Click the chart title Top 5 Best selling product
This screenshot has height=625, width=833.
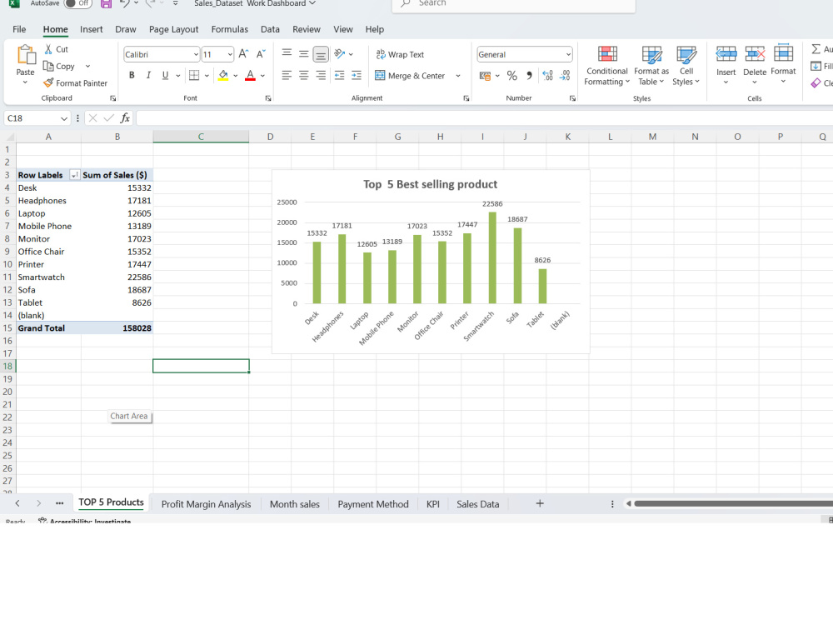[x=431, y=184]
